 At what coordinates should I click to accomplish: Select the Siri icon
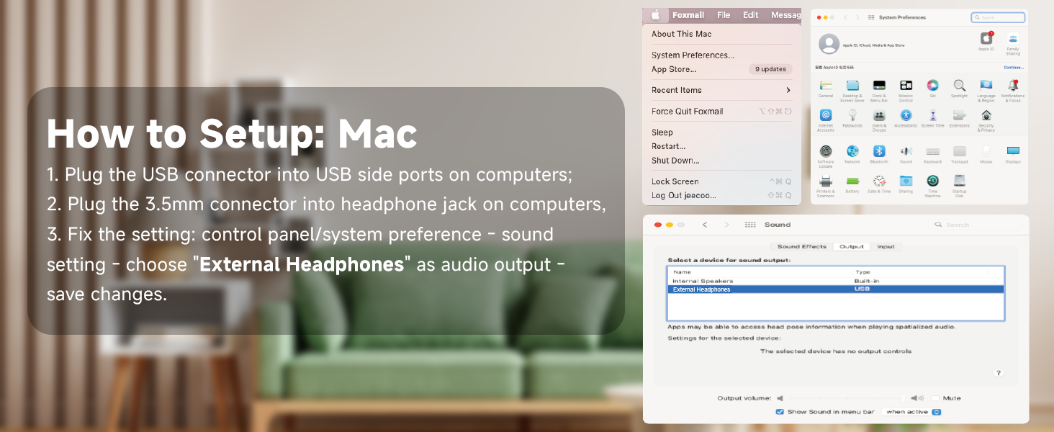pyautogui.click(x=933, y=87)
